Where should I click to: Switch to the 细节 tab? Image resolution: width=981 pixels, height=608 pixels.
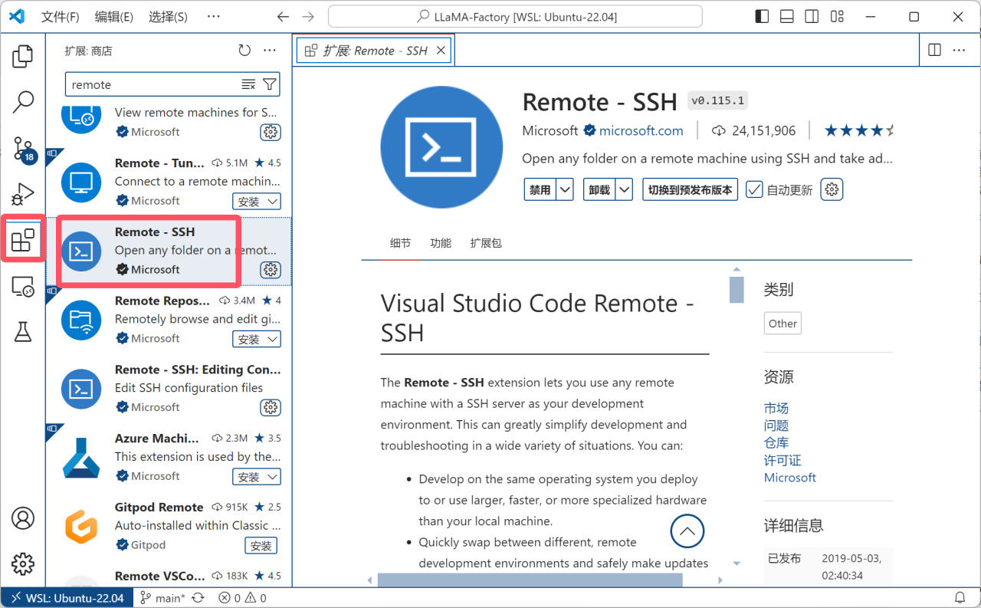(x=400, y=243)
